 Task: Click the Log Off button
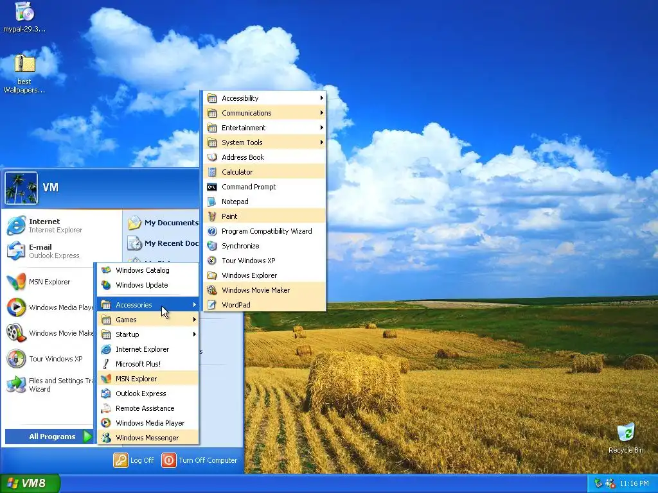click(x=134, y=460)
